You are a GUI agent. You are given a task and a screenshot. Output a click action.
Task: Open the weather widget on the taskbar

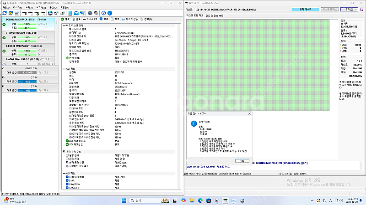[x=15, y=200]
